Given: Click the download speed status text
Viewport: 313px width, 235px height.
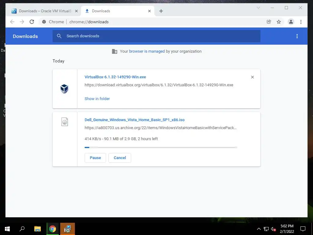Looking at the screenshot, I should tap(121, 139).
